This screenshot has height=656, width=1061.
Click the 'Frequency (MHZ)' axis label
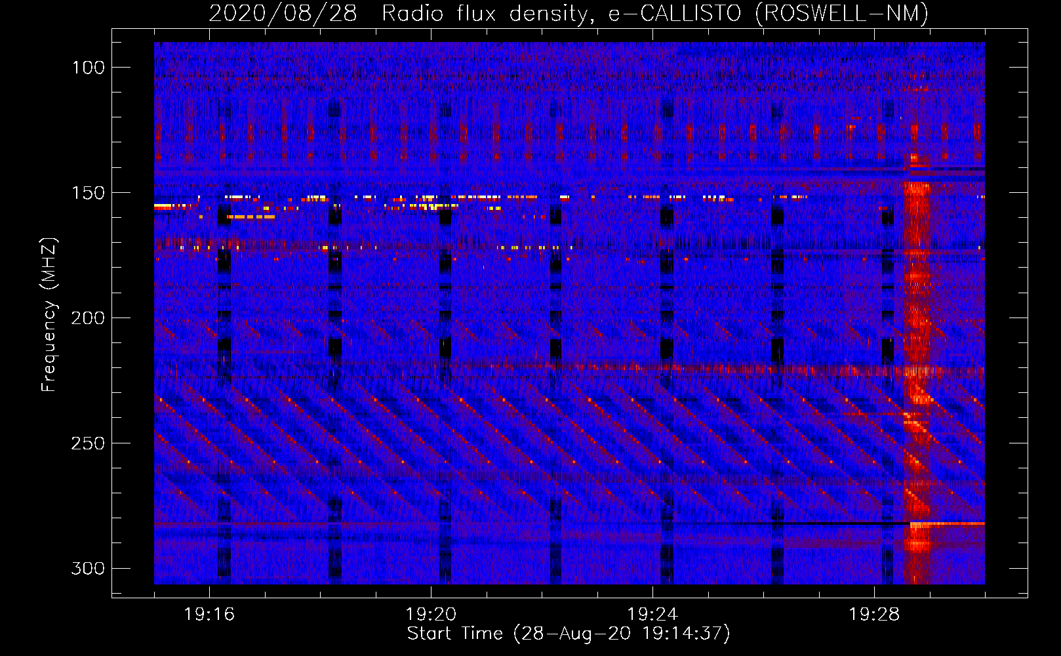49,314
